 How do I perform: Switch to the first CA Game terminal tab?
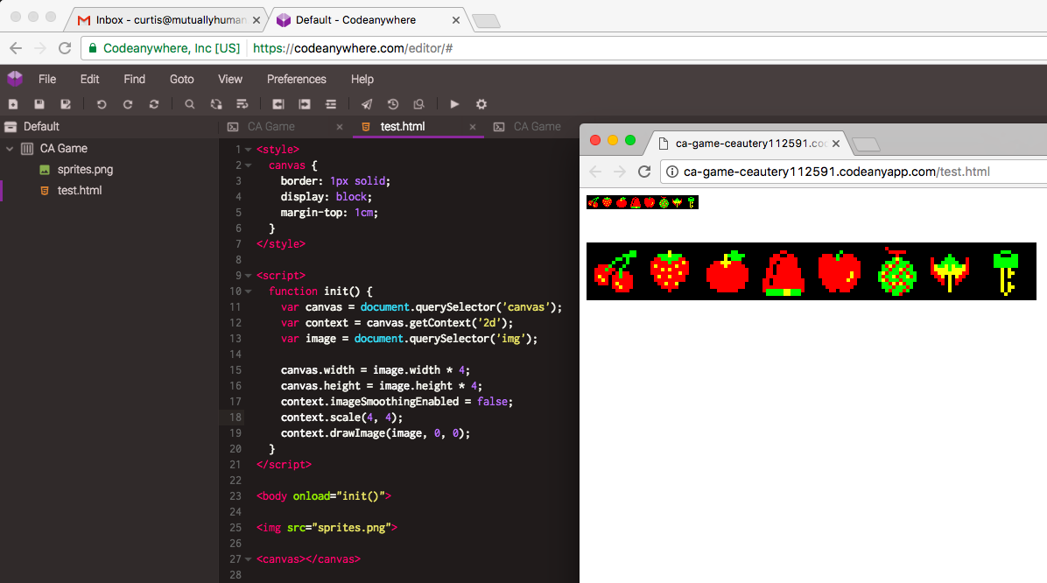point(270,127)
